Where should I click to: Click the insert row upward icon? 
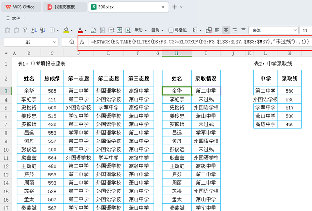119,30
